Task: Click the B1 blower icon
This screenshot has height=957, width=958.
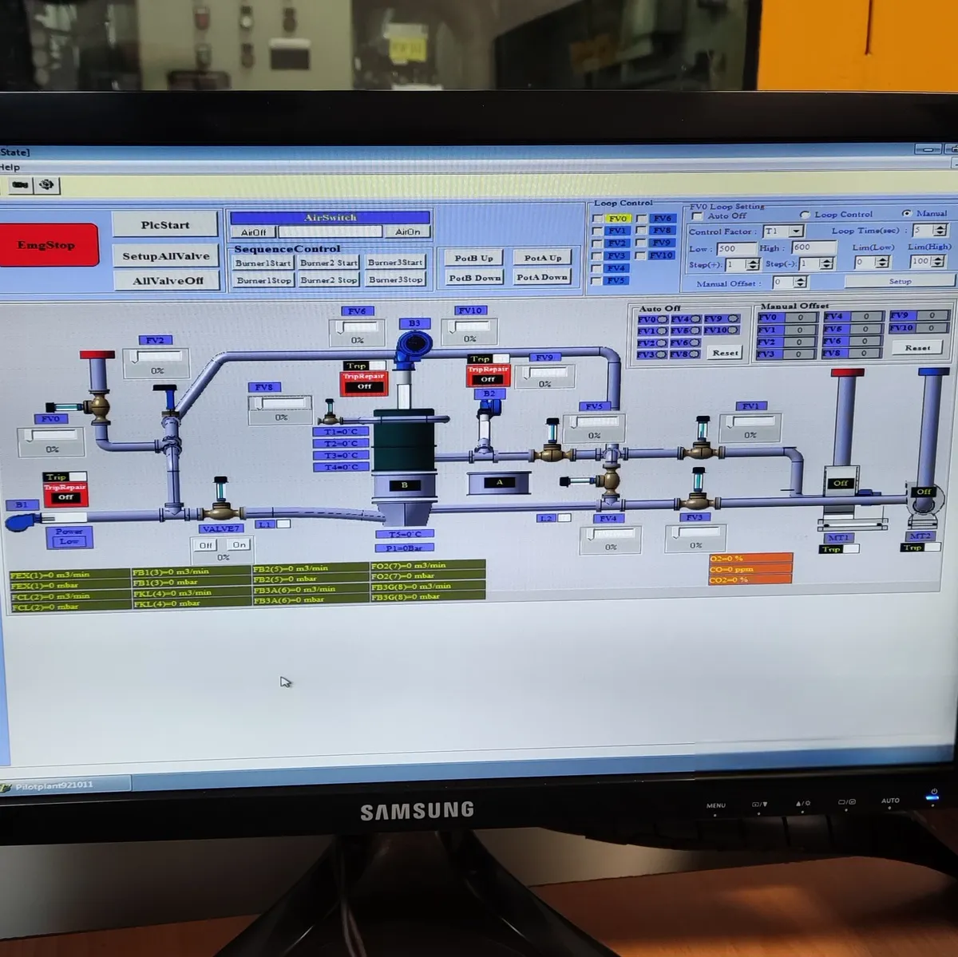Action: pos(21,522)
